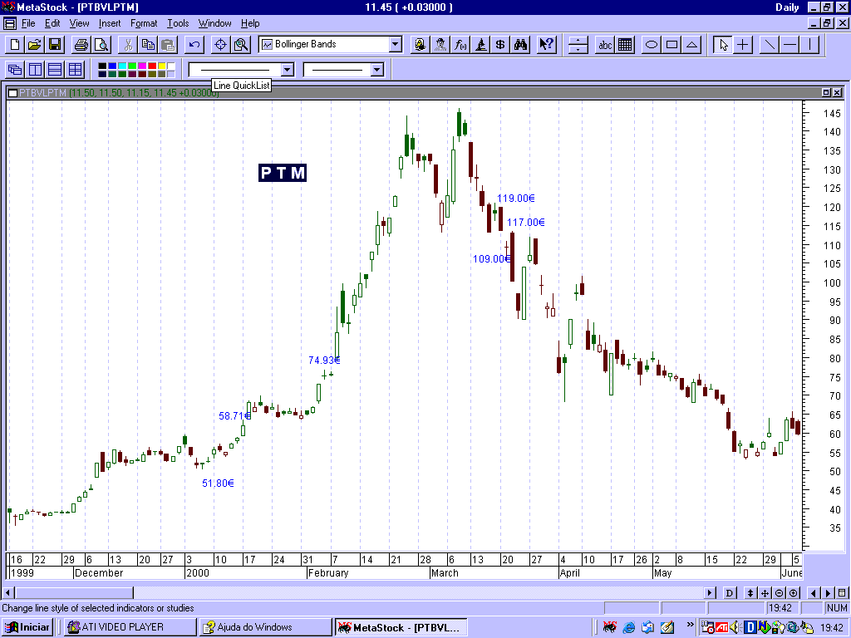Screen dimensions: 851x638
Task: Click the volume speaker tray icon
Action: click(x=736, y=628)
